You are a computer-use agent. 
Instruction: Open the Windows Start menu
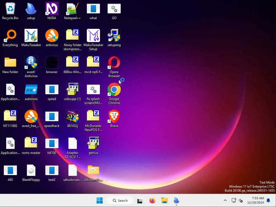pos(100,200)
